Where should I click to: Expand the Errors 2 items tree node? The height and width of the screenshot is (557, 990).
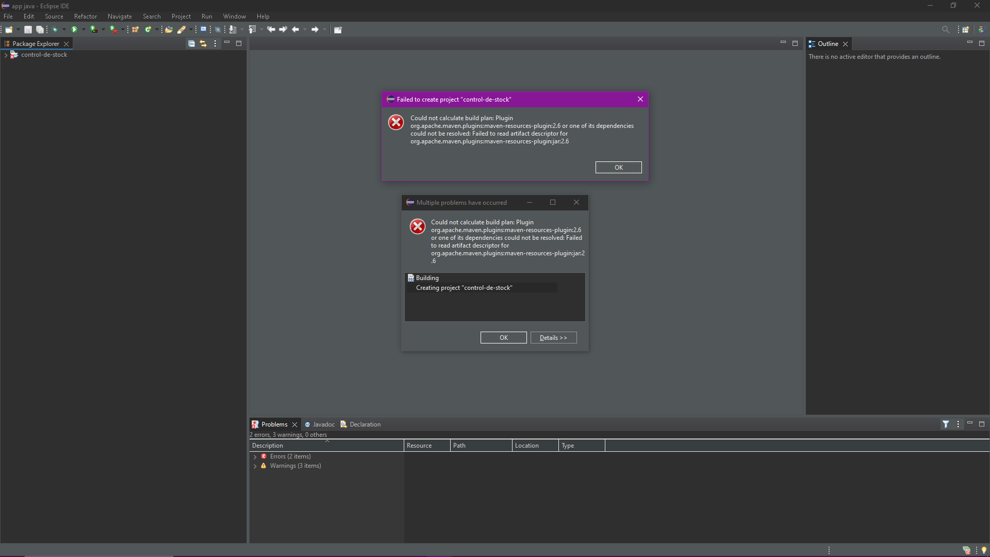click(256, 456)
